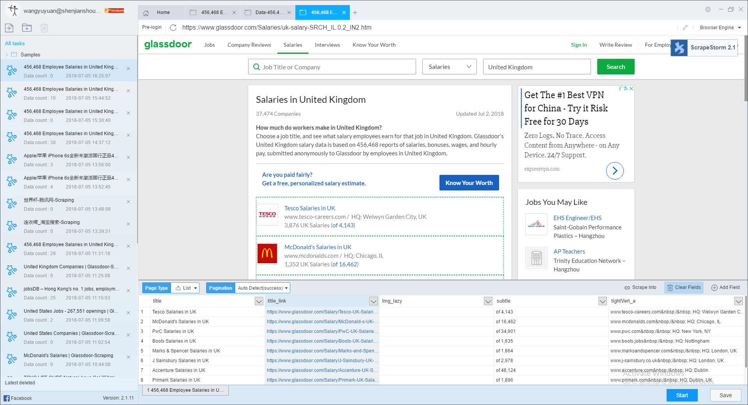
Task: Open the title column dropdown
Action: (x=259, y=301)
